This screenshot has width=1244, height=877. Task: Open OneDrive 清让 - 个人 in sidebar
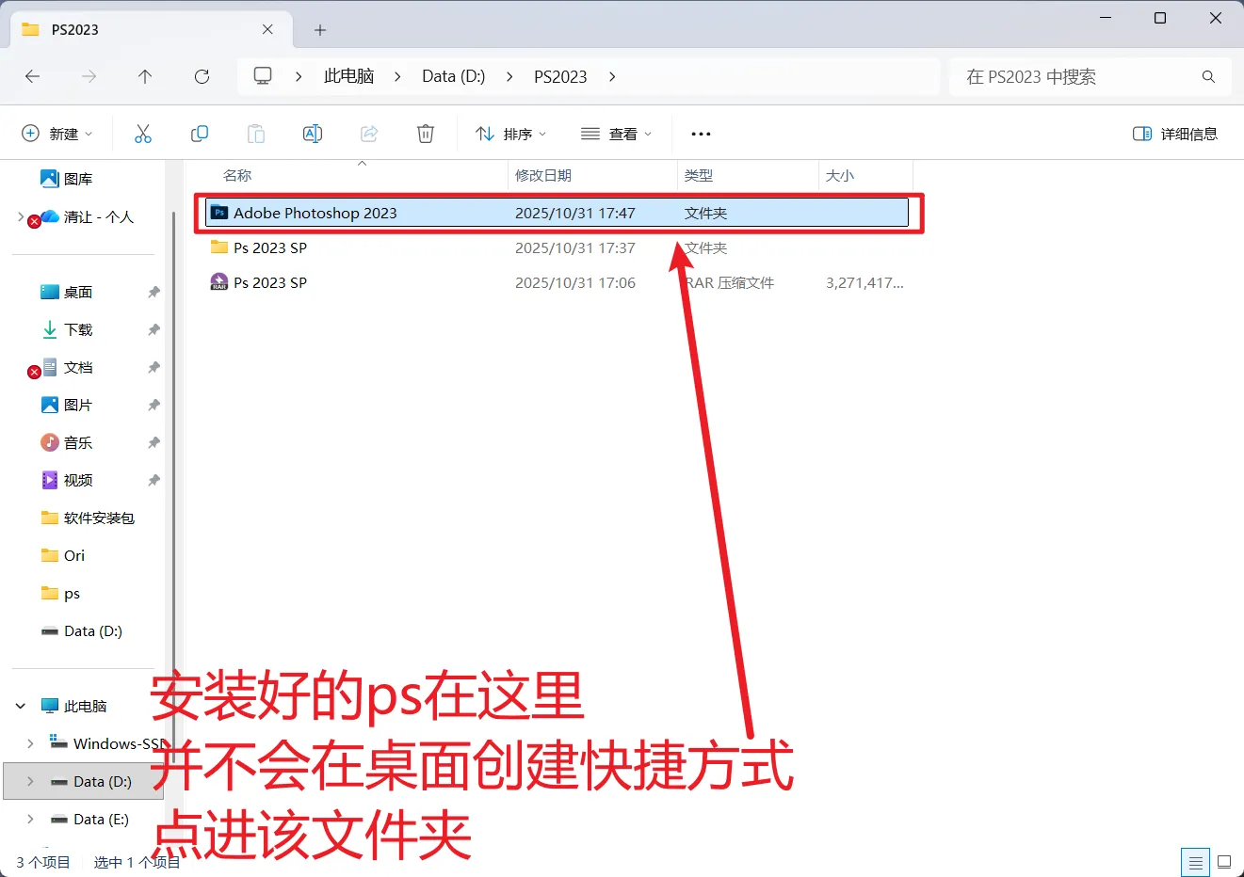tap(87, 216)
